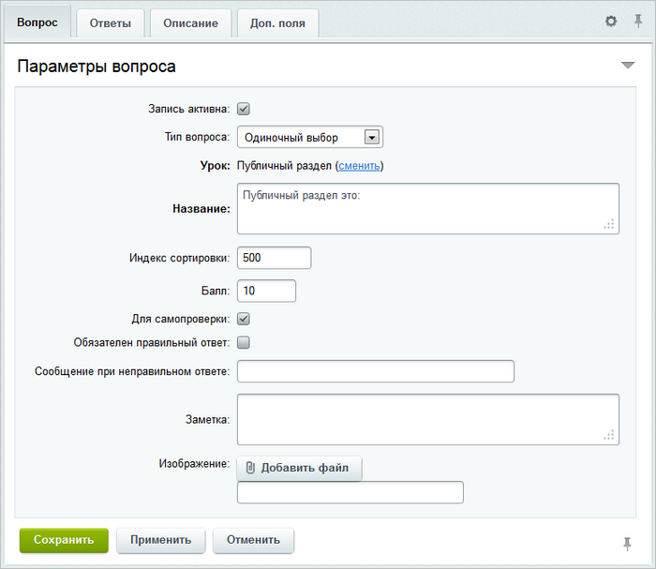Click the green "Сохранить" button
The image size is (656, 569).
click(64, 540)
